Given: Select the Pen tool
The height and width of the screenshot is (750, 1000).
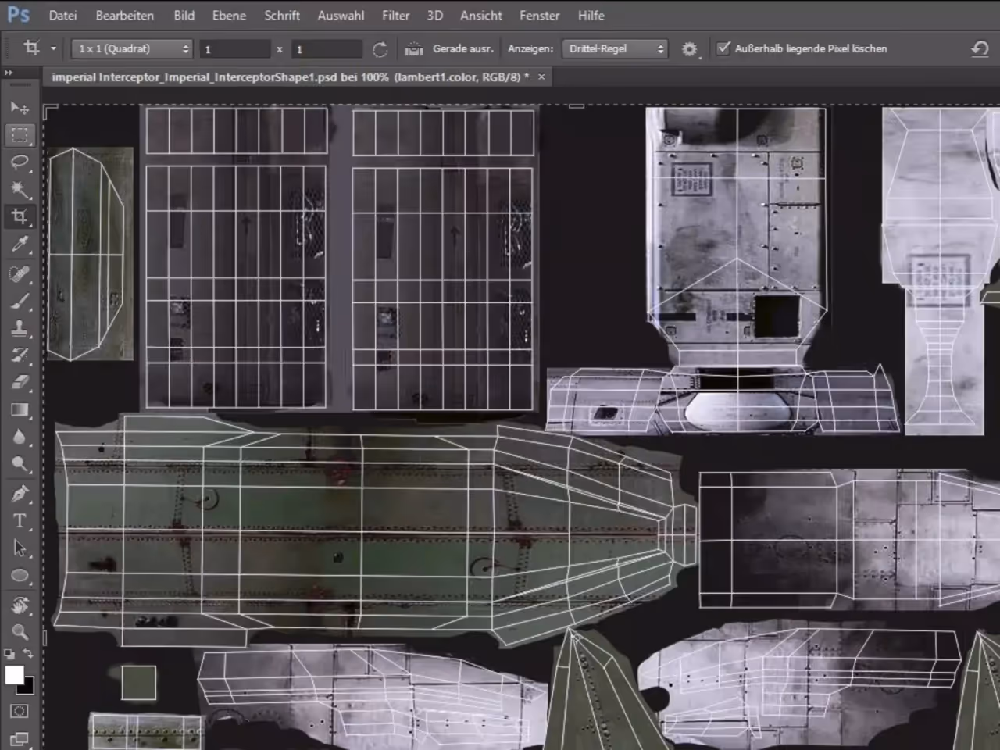Looking at the screenshot, I should [x=20, y=494].
